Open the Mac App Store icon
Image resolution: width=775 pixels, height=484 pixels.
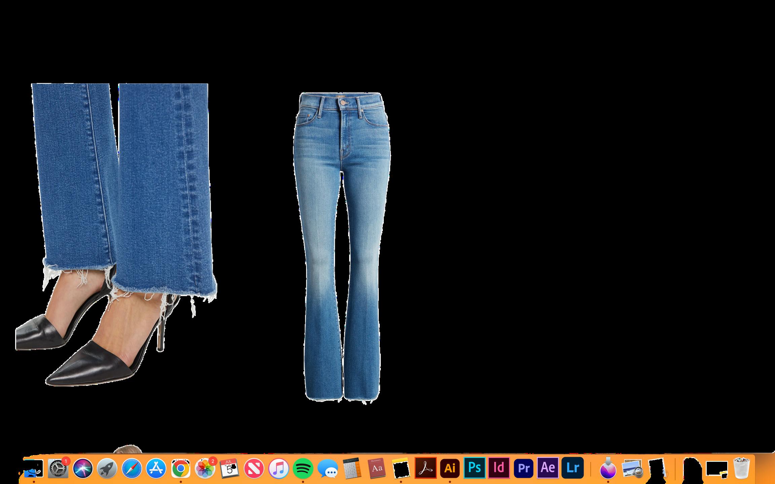coord(156,468)
